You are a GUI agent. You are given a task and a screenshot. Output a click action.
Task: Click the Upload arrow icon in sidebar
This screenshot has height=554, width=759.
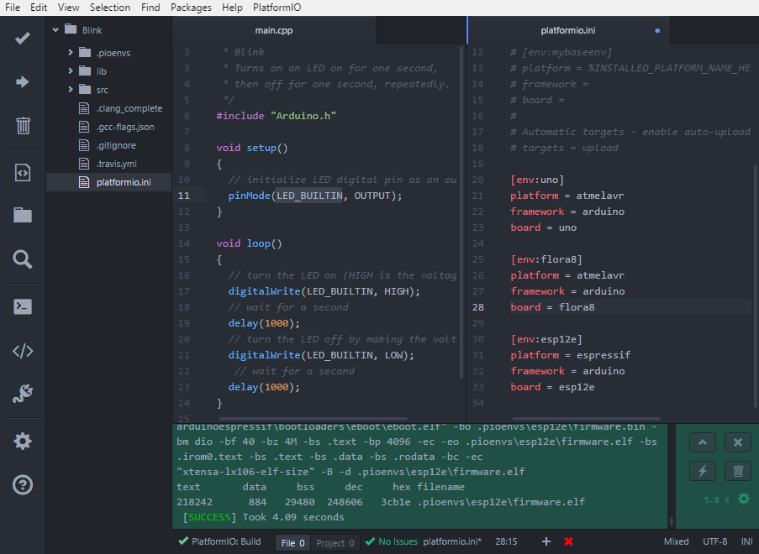[23, 81]
